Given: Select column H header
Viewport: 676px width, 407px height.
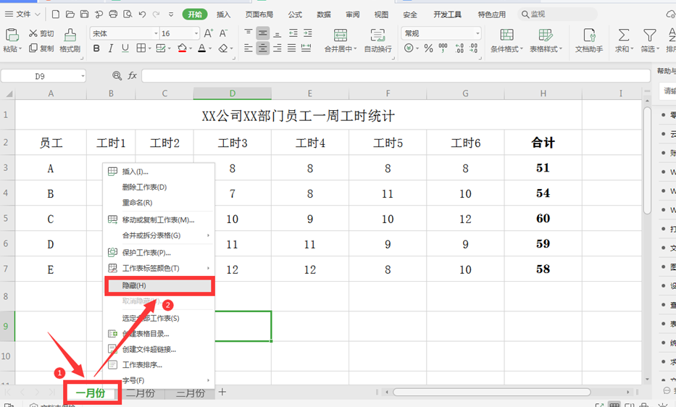Looking at the screenshot, I should click(543, 93).
